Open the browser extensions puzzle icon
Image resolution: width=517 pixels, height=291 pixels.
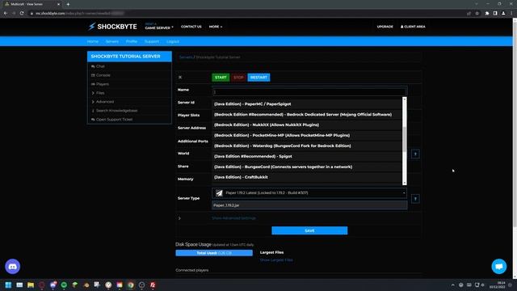[487, 13]
